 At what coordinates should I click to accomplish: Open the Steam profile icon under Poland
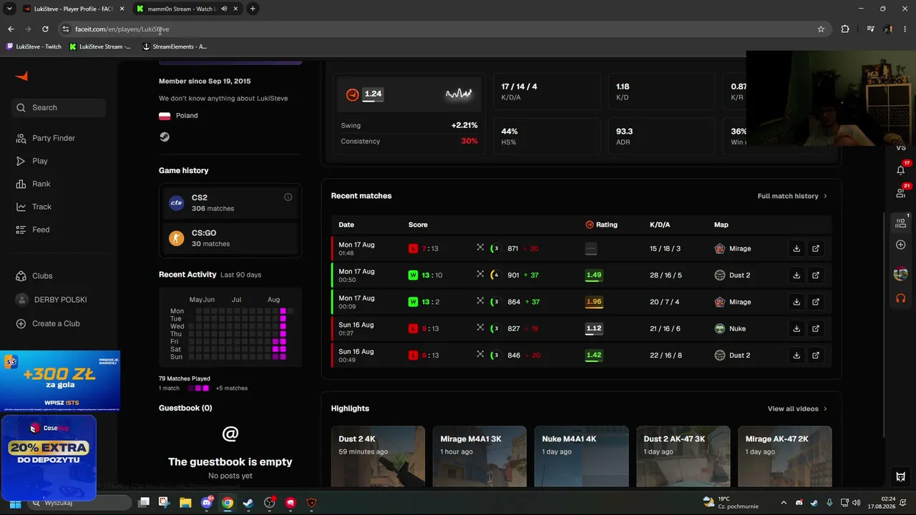pos(165,137)
